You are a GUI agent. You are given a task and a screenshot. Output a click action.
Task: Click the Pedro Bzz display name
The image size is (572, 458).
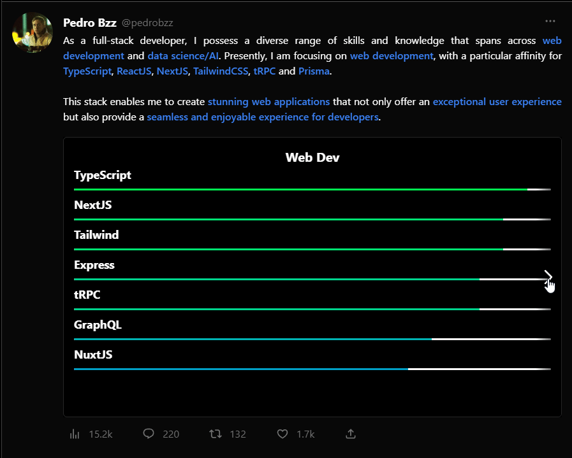click(x=90, y=22)
